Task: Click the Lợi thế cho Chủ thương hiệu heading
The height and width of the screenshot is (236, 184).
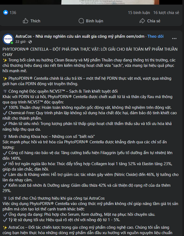Action: pyautogui.click(x=56, y=198)
